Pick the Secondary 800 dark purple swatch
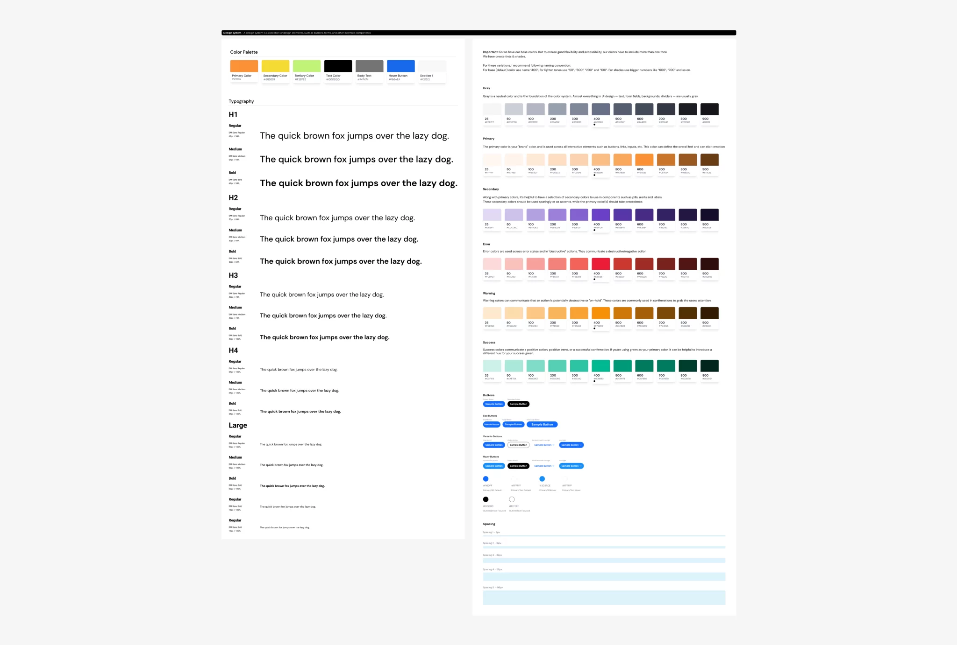 [x=688, y=215]
